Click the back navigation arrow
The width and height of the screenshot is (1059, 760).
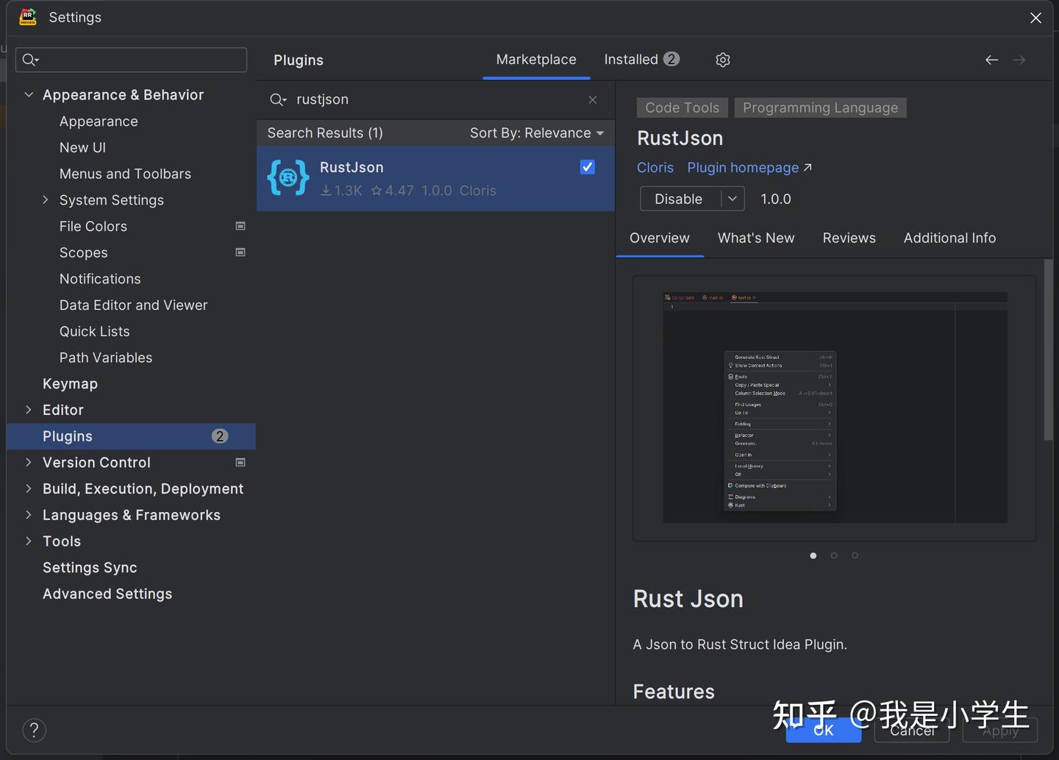(x=991, y=60)
